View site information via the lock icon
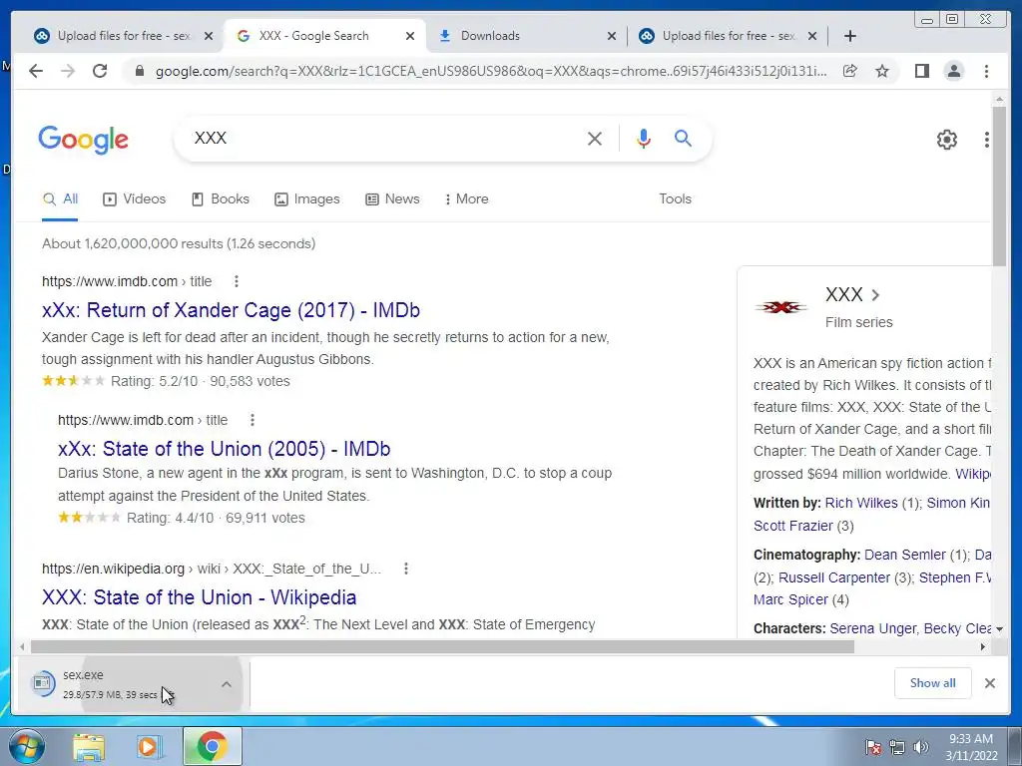Viewport: 1022px width, 766px height. coord(139,71)
